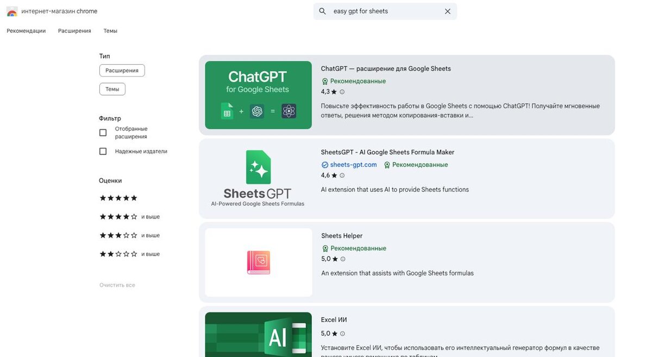Click the Рекомендованные label under Sheets Helper
This screenshot has width=652, height=357.
pos(358,248)
